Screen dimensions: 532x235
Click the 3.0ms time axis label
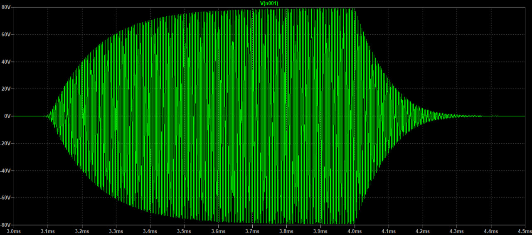coord(14,231)
